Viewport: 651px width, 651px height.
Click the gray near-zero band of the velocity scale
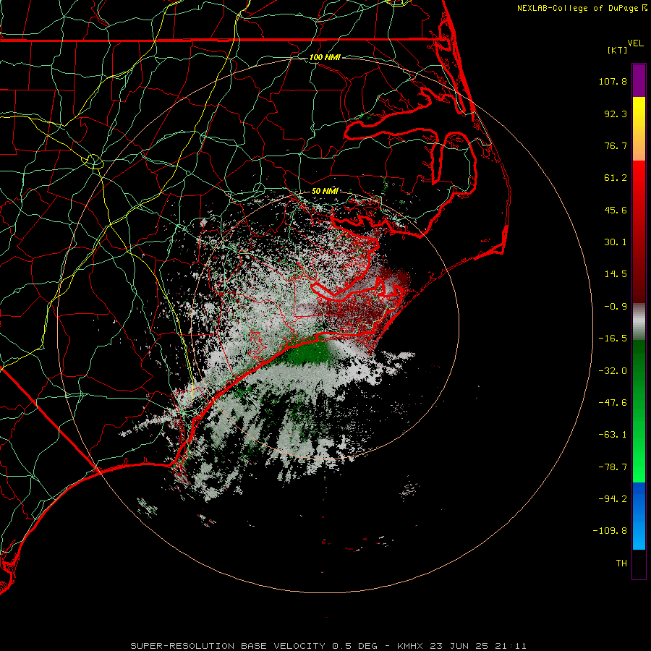tap(639, 322)
